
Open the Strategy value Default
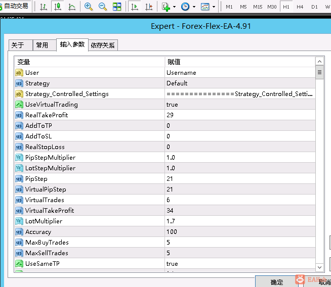coord(240,83)
